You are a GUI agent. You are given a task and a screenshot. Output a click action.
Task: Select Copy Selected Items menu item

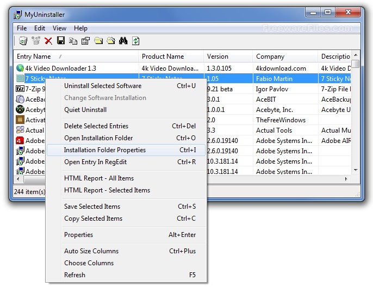(126, 219)
